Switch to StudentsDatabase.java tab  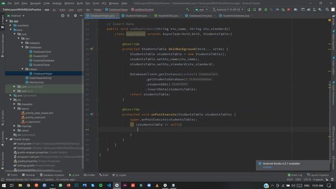coord(236,16)
